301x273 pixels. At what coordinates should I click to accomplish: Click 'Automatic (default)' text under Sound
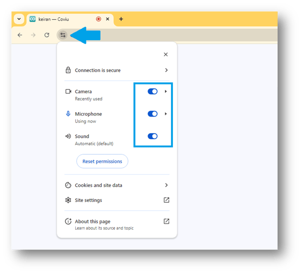point(94,143)
